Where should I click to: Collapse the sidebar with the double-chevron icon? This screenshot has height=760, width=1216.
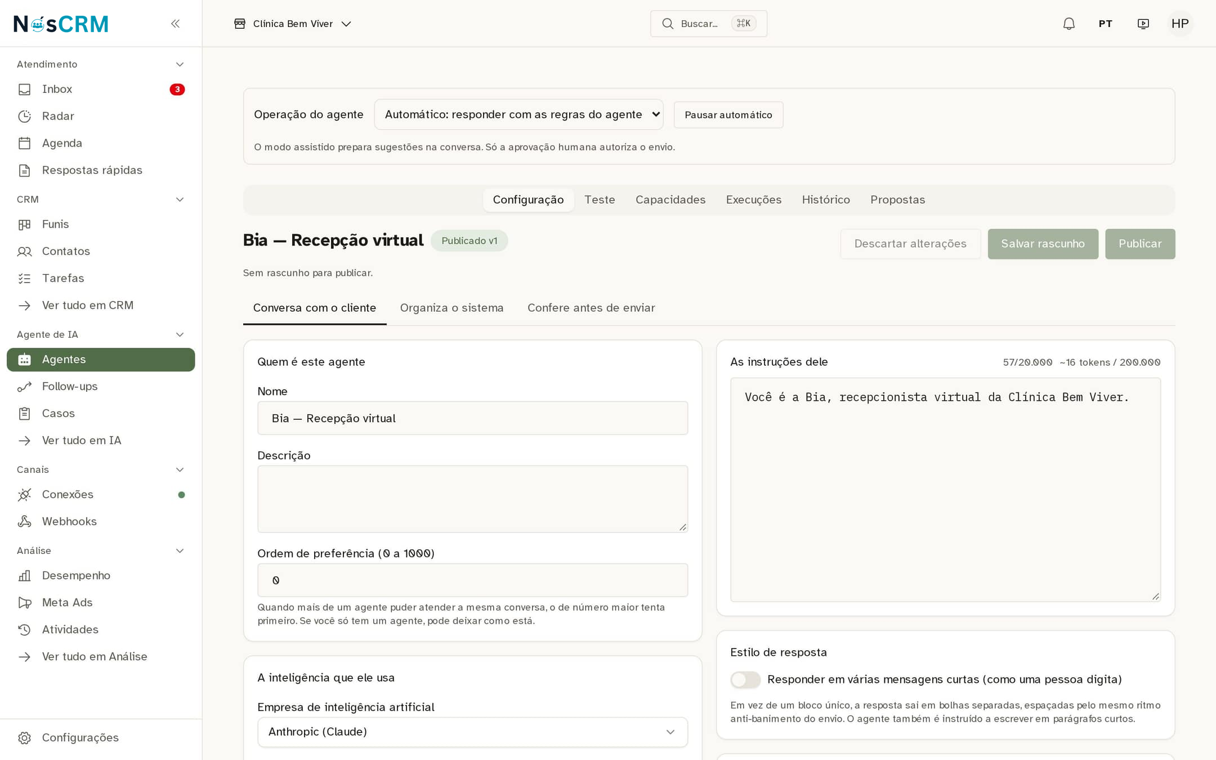click(x=175, y=24)
